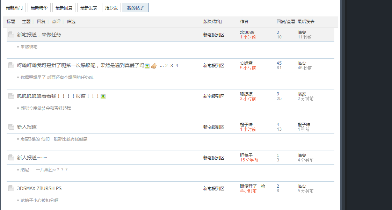
Task: Open 新宅报到区 board link in first row
Action: point(213,35)
